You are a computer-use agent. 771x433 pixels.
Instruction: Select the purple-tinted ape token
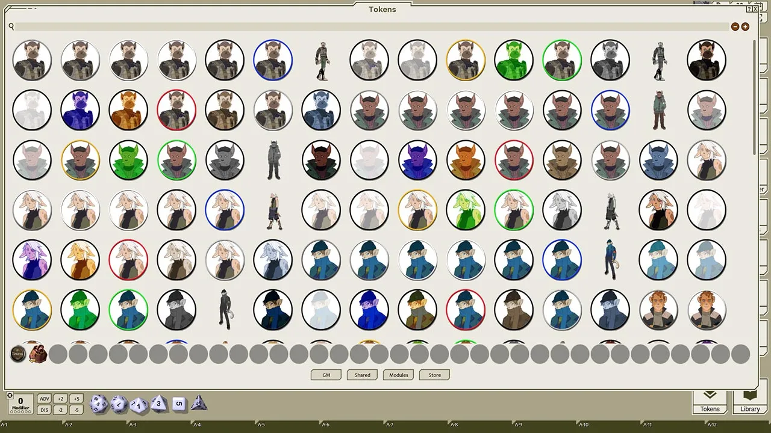(80, 110)
